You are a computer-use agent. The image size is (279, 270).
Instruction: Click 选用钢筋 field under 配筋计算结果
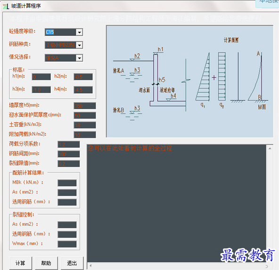point(67,202)
